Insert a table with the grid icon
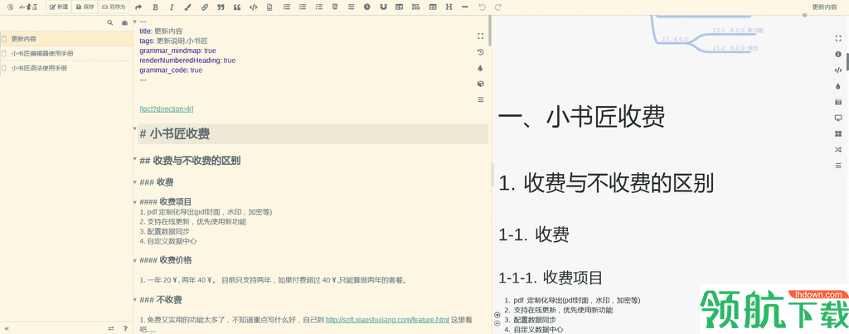 [x=432, y=7]
